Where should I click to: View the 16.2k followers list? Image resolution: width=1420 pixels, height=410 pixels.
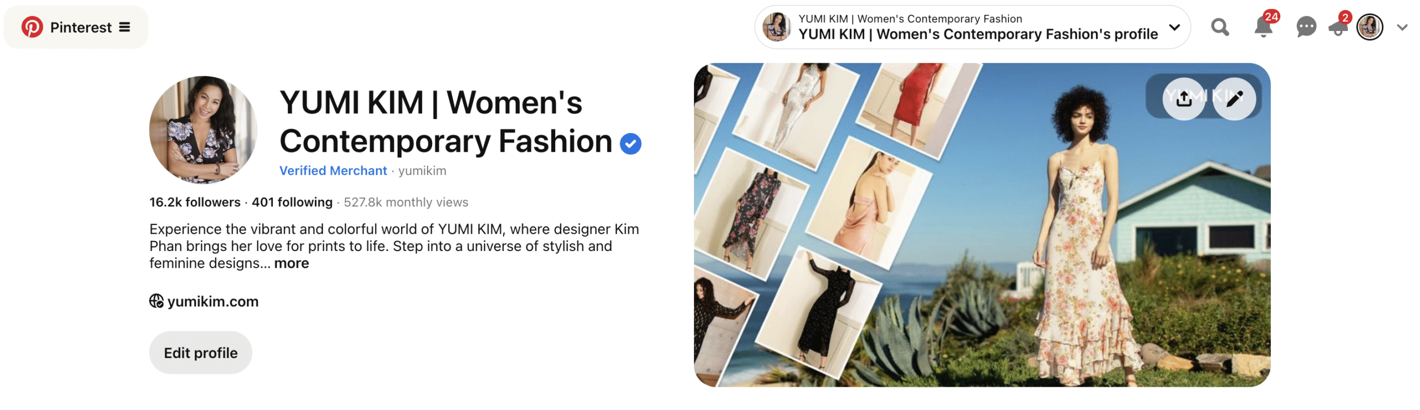coord(195,202)
